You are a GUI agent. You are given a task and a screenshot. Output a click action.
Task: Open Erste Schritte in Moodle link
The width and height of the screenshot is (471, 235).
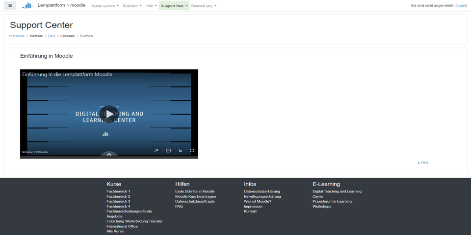tap(195, 191)
